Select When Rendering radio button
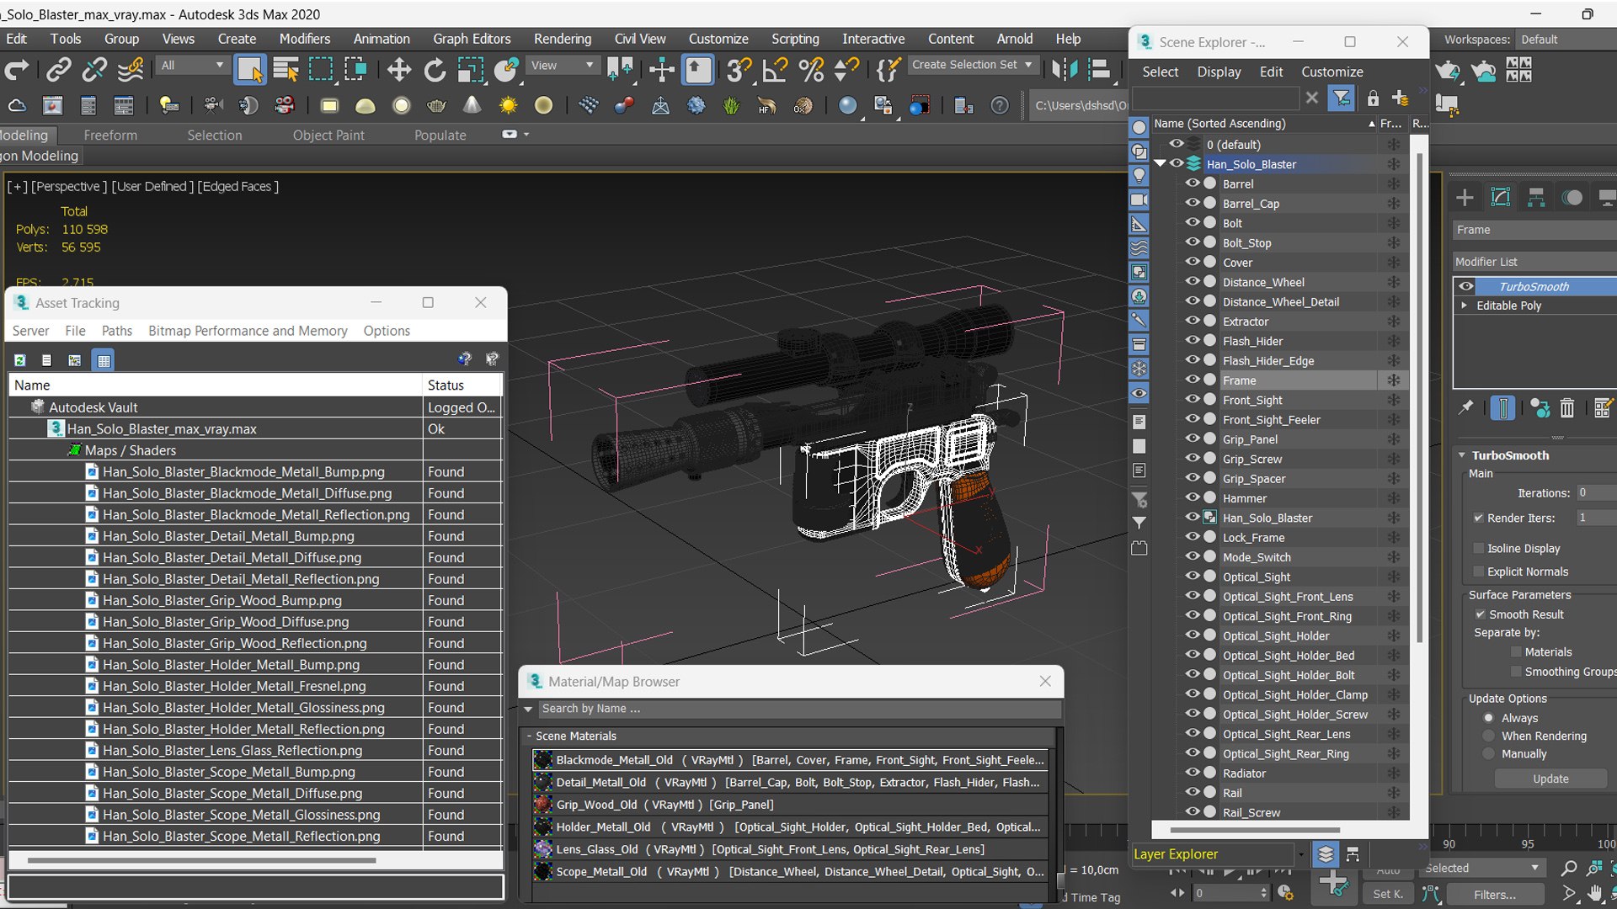The height and width of the screenshot is (909, 1617). 1489,736
